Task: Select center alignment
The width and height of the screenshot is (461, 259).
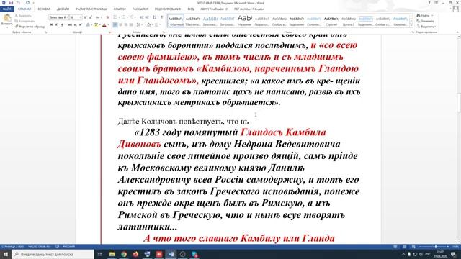Action: click(x=120, y=25)
